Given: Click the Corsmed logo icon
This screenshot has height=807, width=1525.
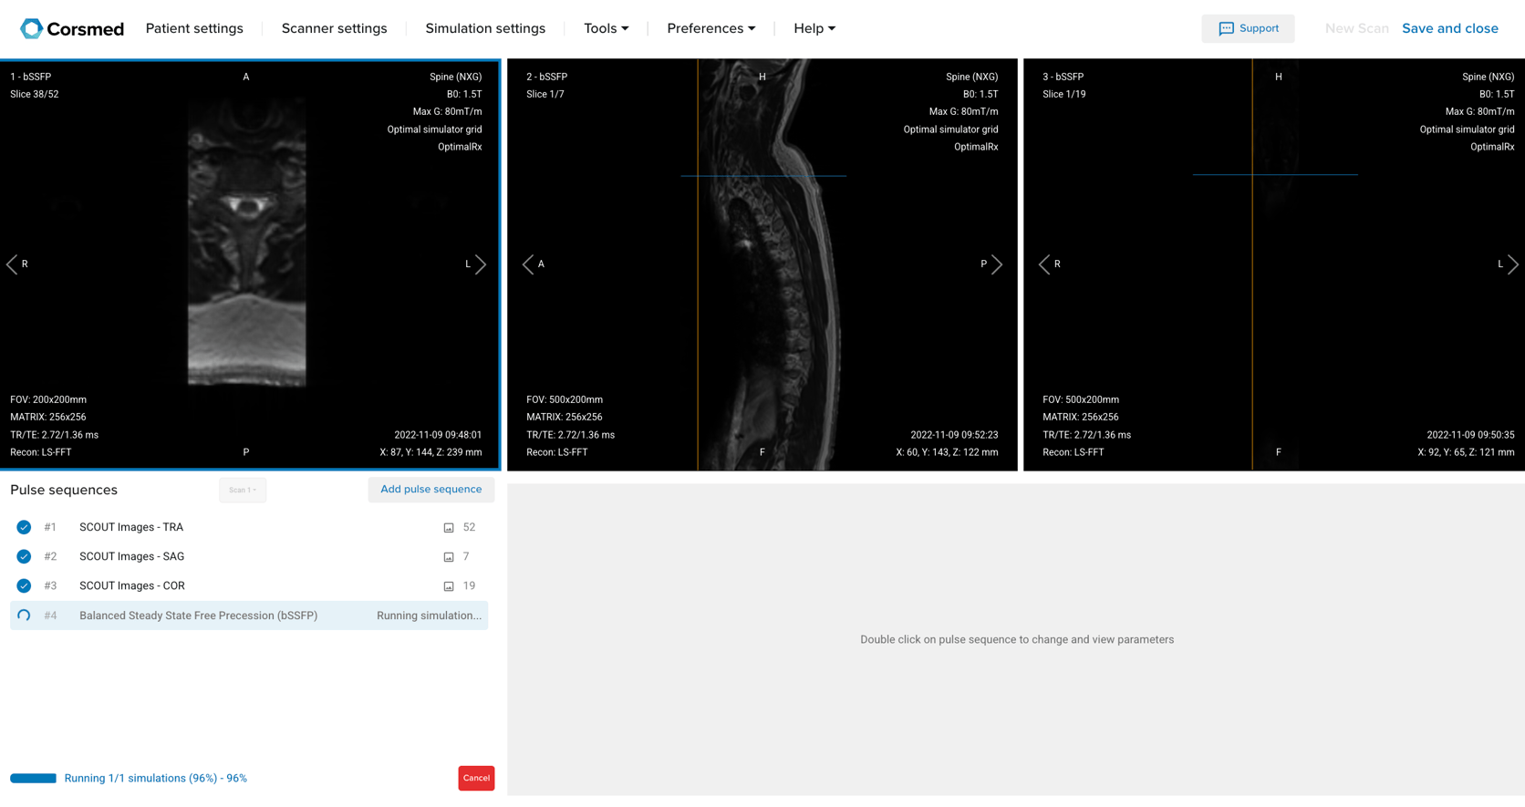Looking at the screenshot, I should [x=31, y=28].
